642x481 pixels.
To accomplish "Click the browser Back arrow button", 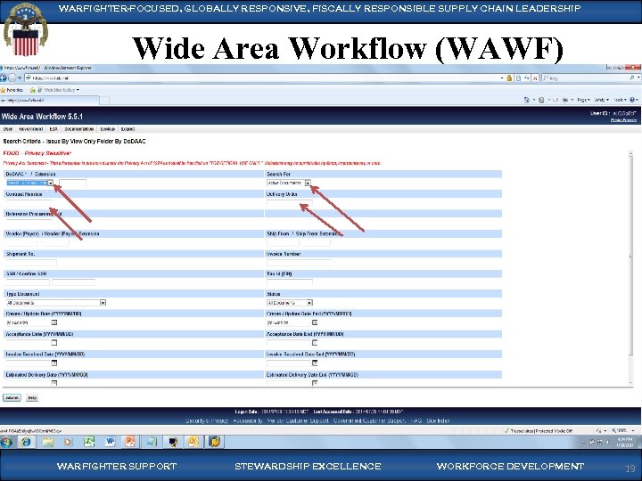I will pos(4,77).
